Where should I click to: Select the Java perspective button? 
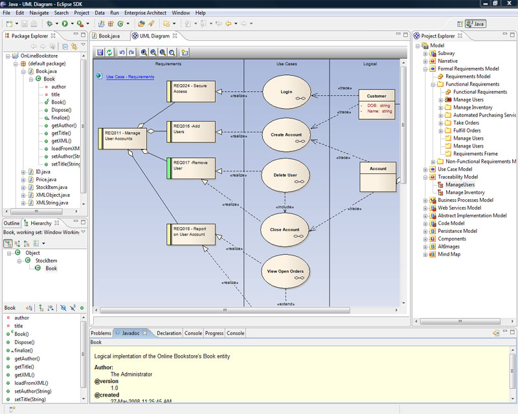(476, 24)
